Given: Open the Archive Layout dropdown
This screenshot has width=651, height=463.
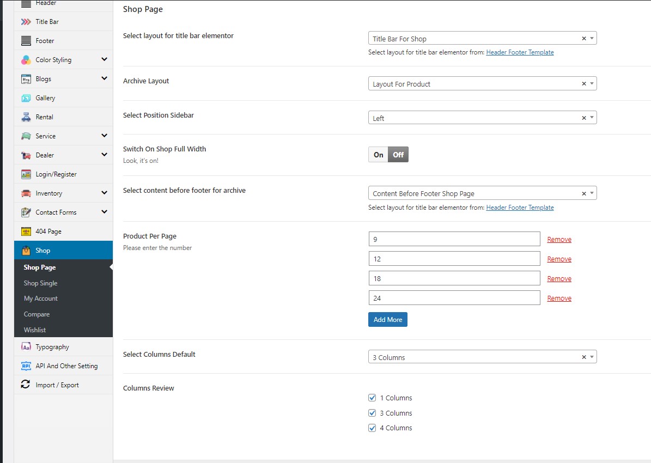Looking at the screenshot, I should tap(482, 84).
